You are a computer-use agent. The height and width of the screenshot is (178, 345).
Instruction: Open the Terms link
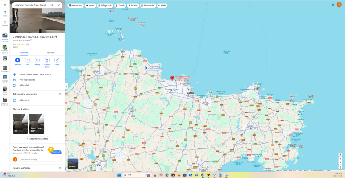(x=300, y=171)
